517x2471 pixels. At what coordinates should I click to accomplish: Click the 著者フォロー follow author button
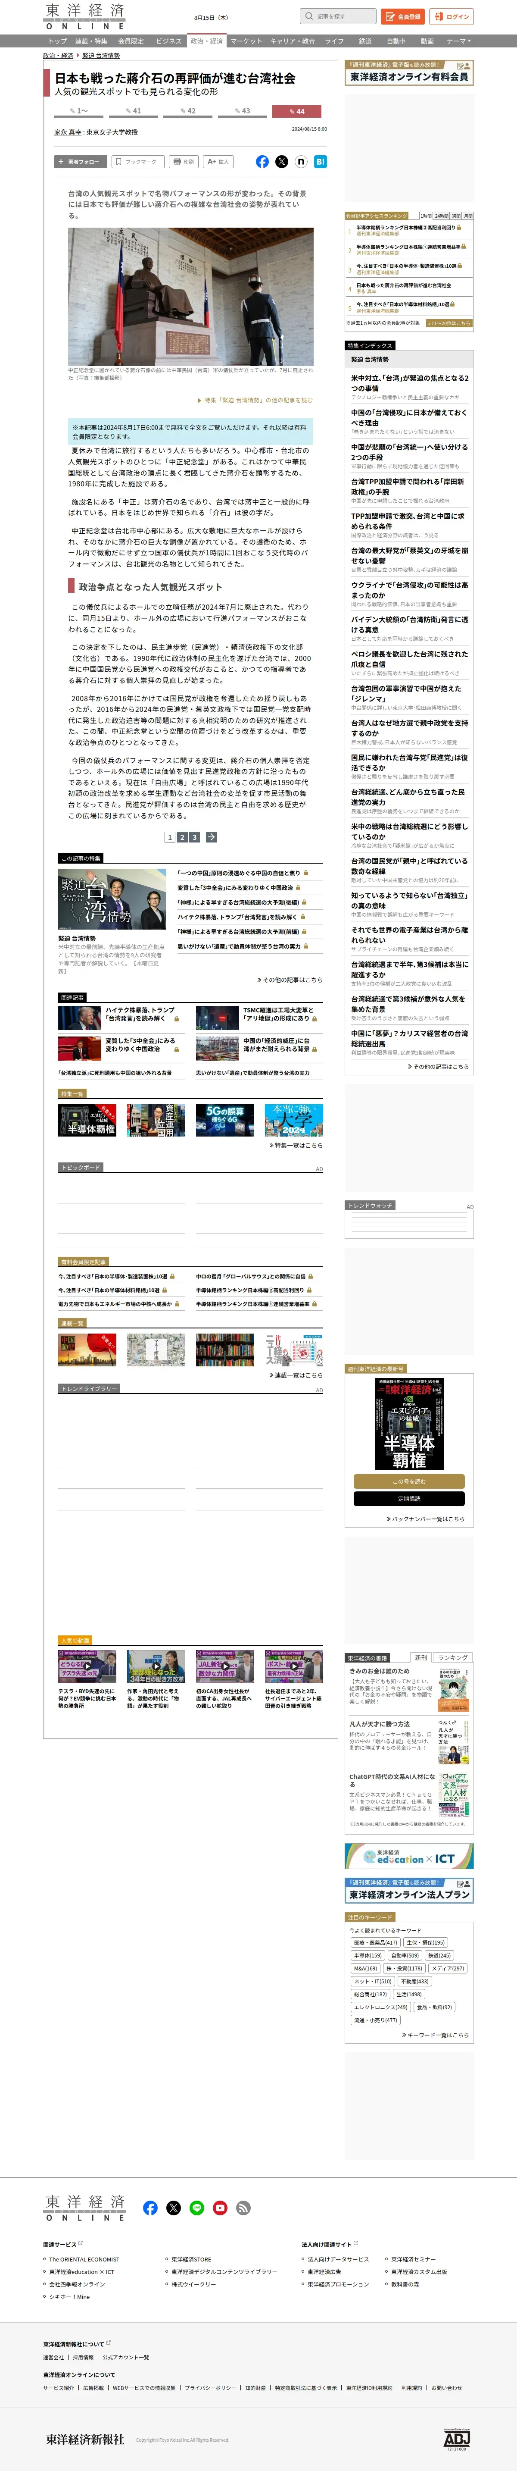coord(80,161)
